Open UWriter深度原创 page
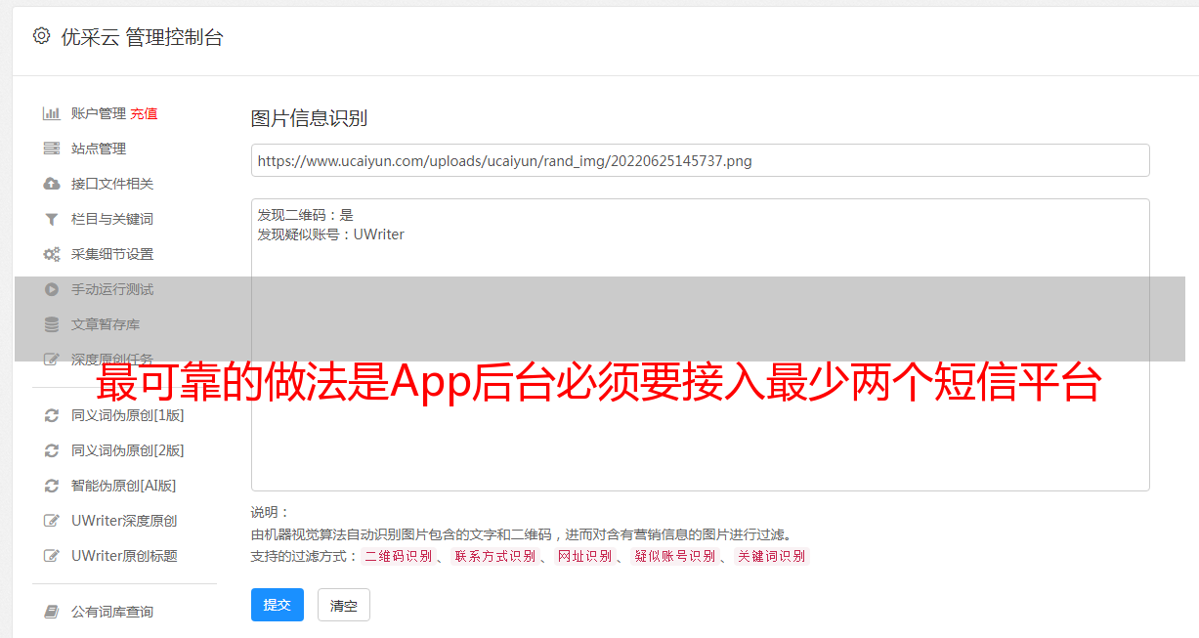 124,521
